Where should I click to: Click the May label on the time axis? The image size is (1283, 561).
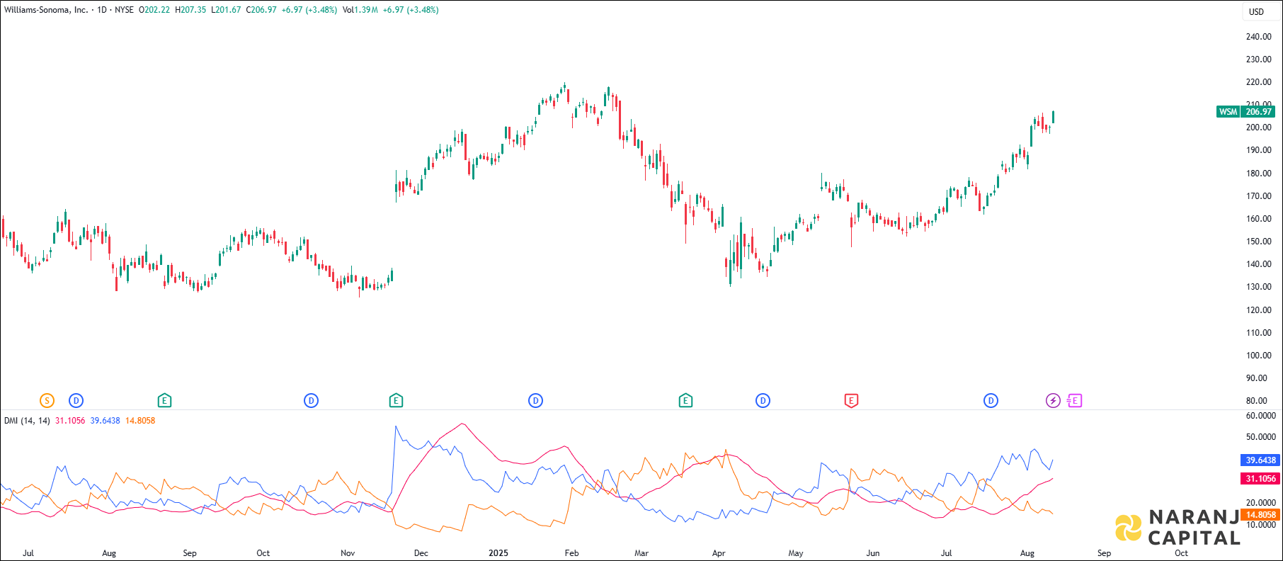point(796,553)
